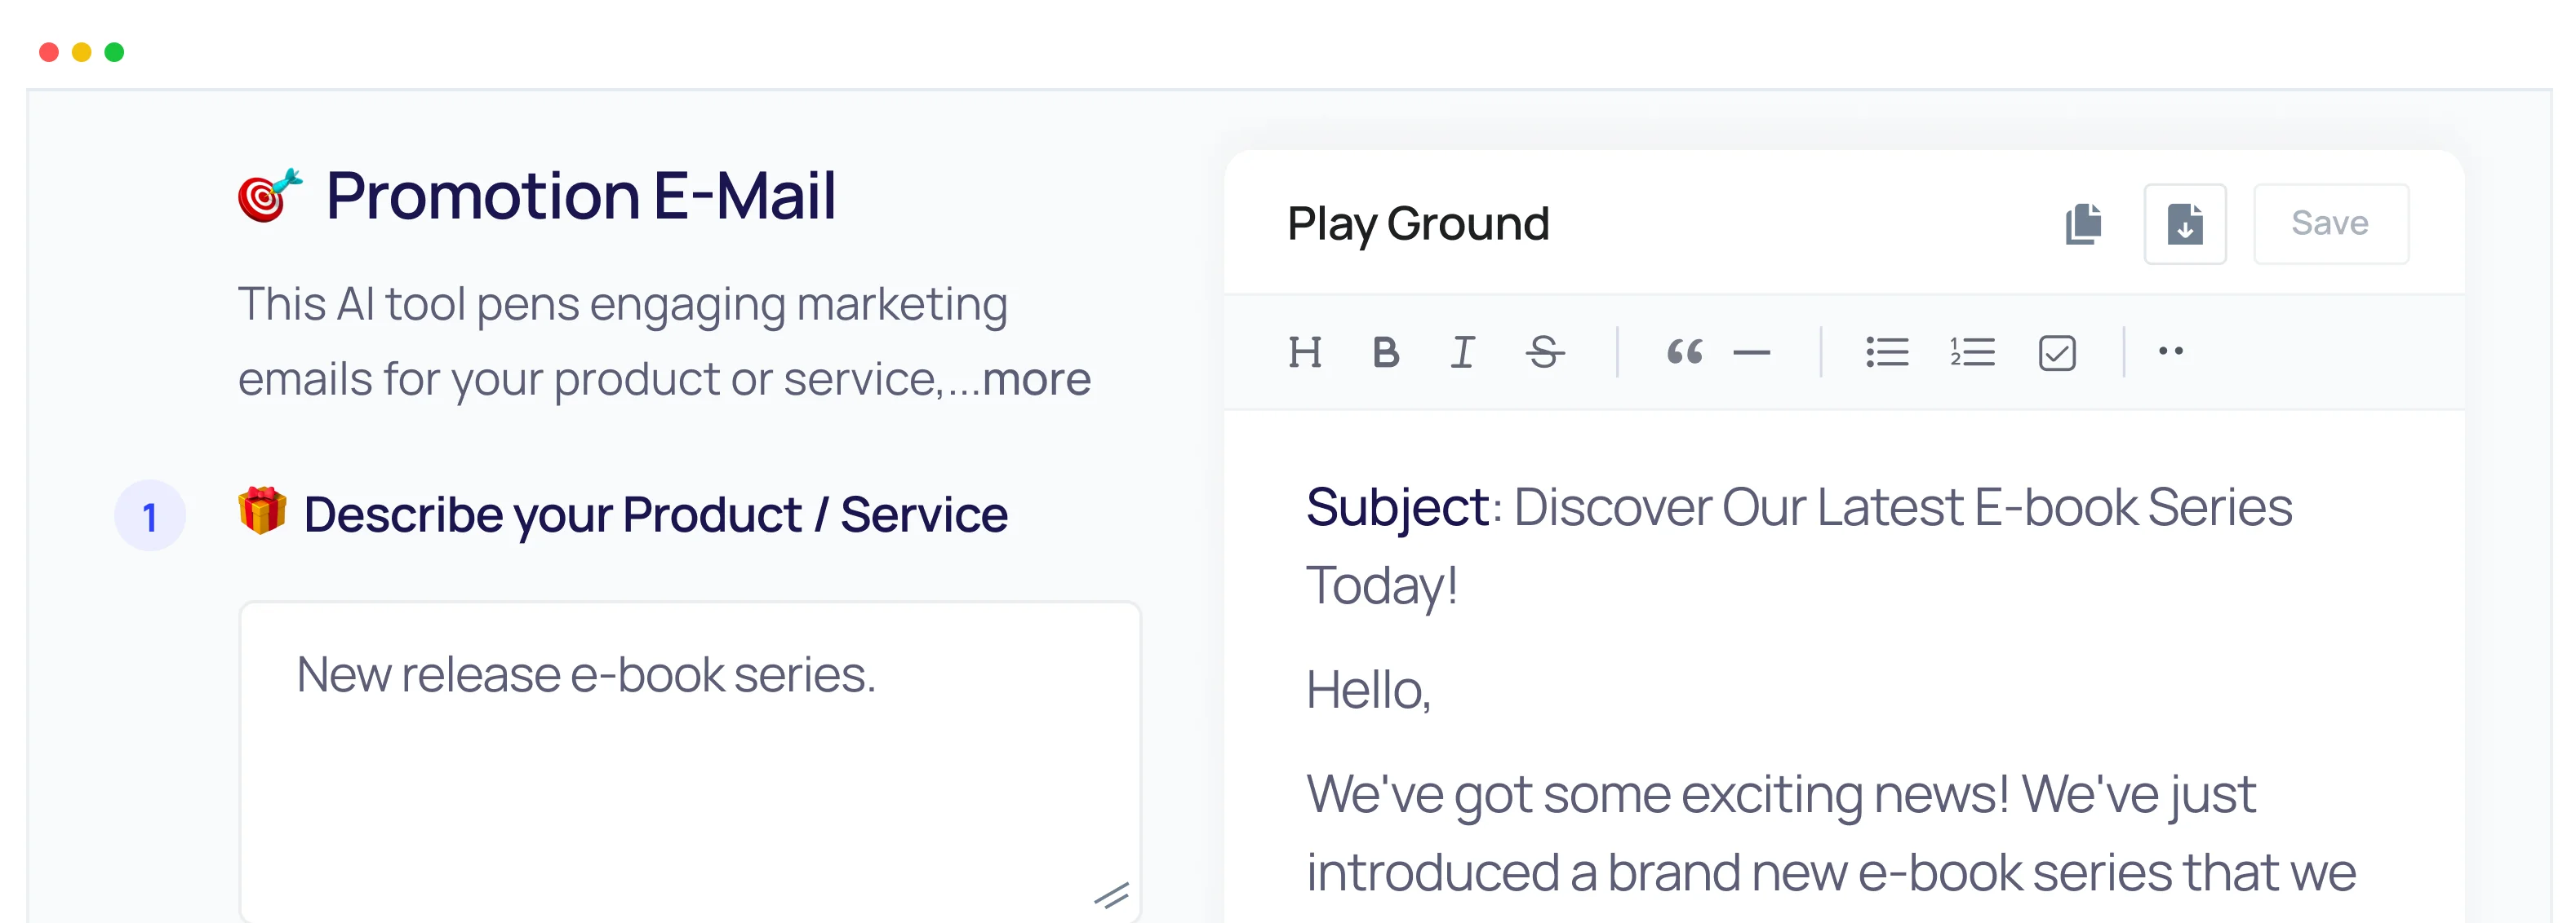Click Save to store the generated email

(2331, 223)
